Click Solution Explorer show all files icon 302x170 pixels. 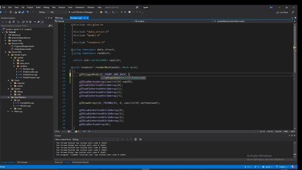point(30,22)
